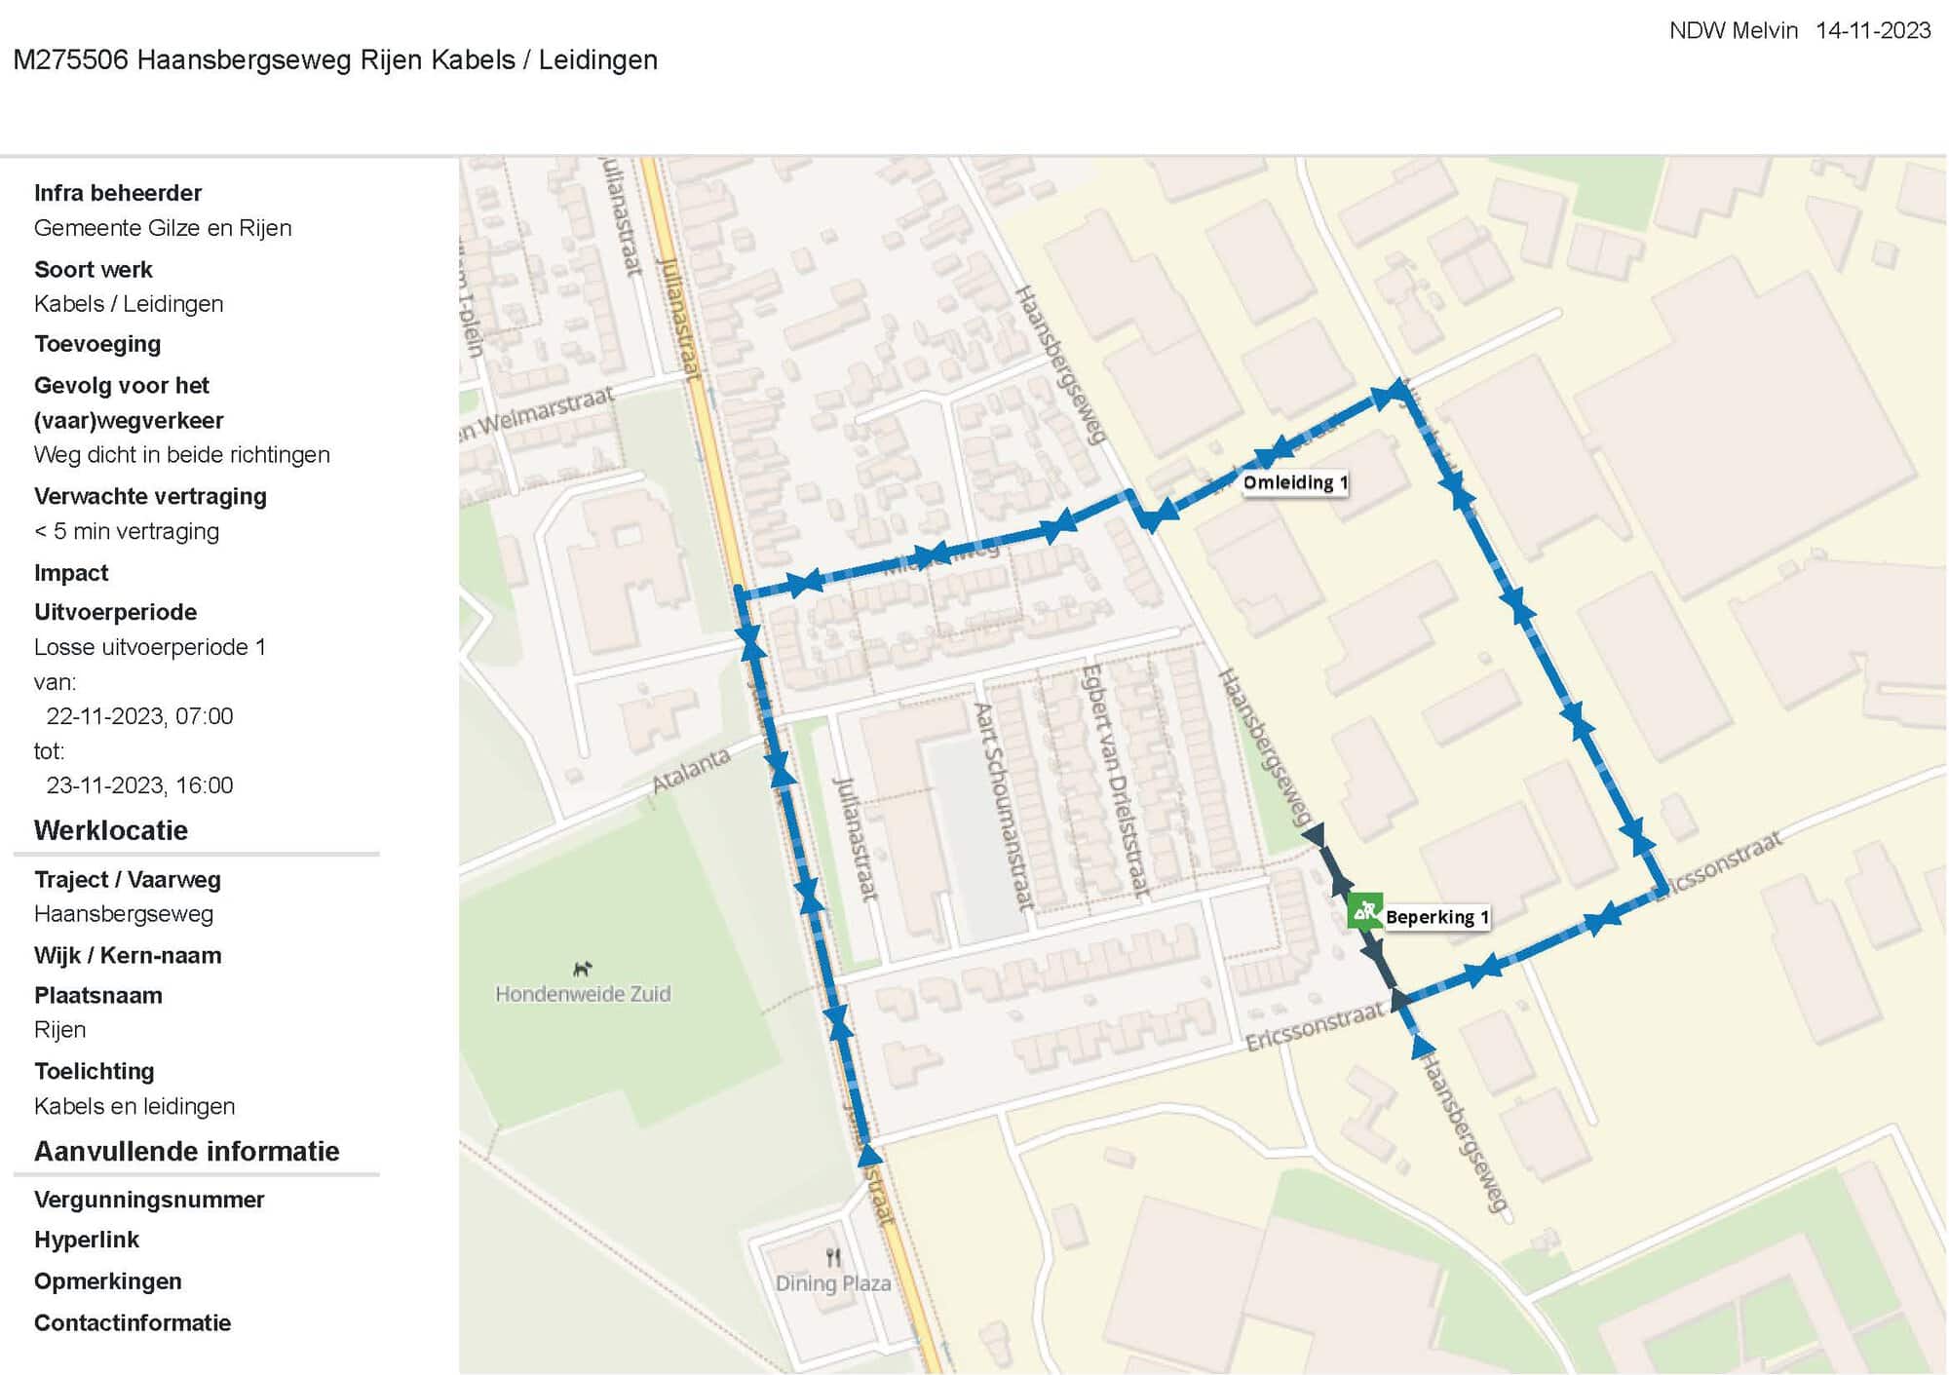The height and width of the screenshot is (1375, 1949).
Task: Click the Egbert van Drielststraat street label
Action: (1115, 780)
